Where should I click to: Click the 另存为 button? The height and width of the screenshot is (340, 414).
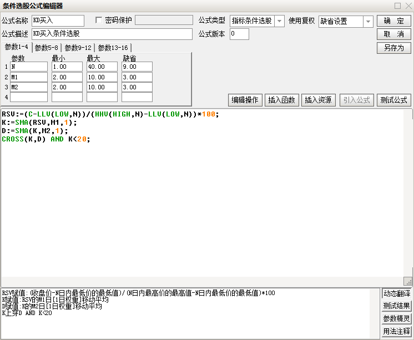click(393, 48)
